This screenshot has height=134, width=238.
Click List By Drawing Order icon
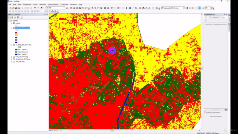(x=9, y=17)
